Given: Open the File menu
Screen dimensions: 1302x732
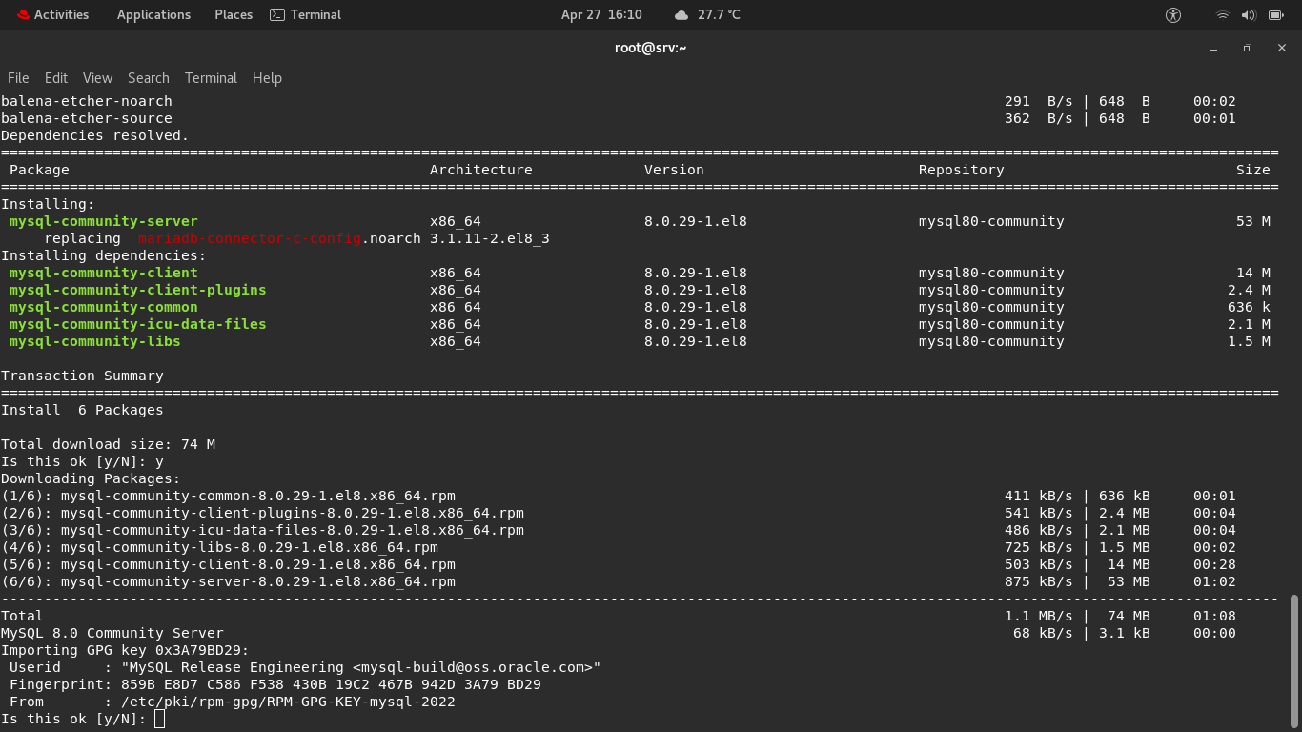Looking at the screenshot, I should click(x=18, y=78).
